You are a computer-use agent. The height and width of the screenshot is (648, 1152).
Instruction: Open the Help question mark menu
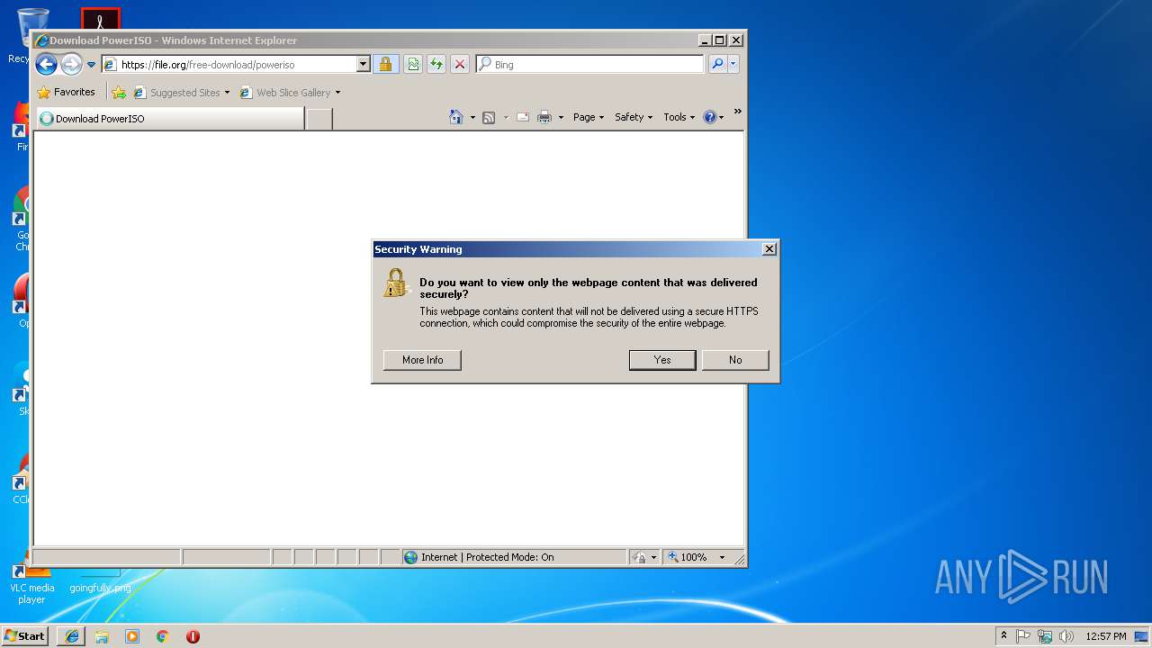tap(713, 117)
